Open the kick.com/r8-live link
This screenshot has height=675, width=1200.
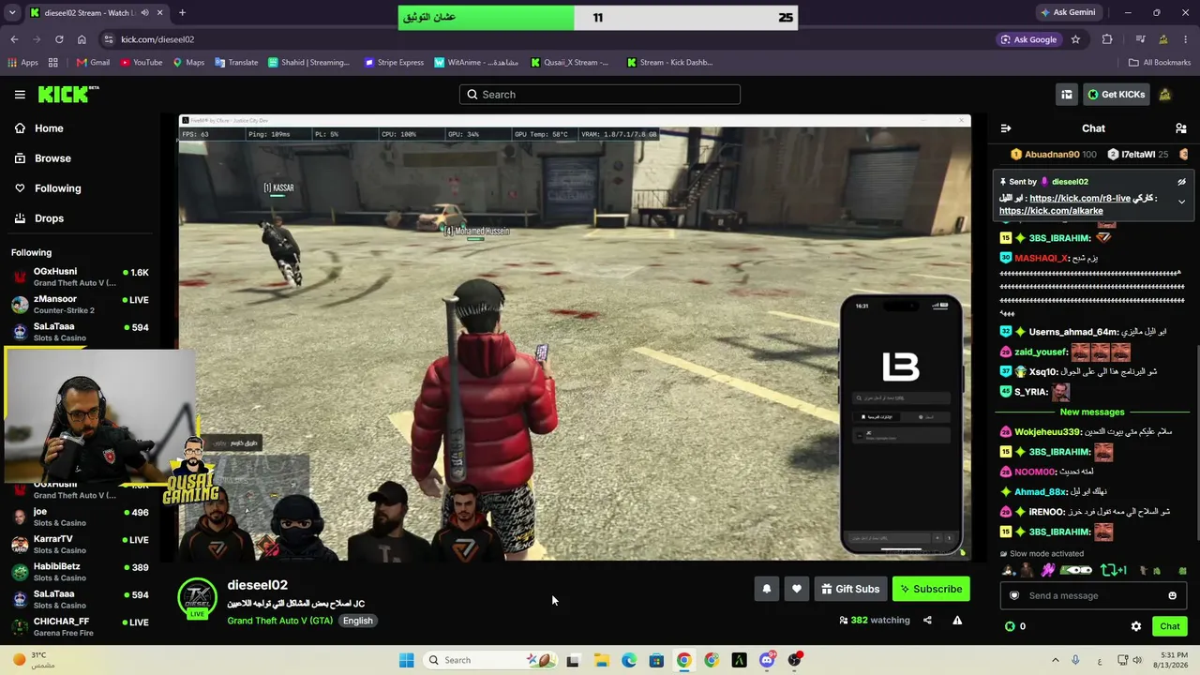click(1078, 198)
